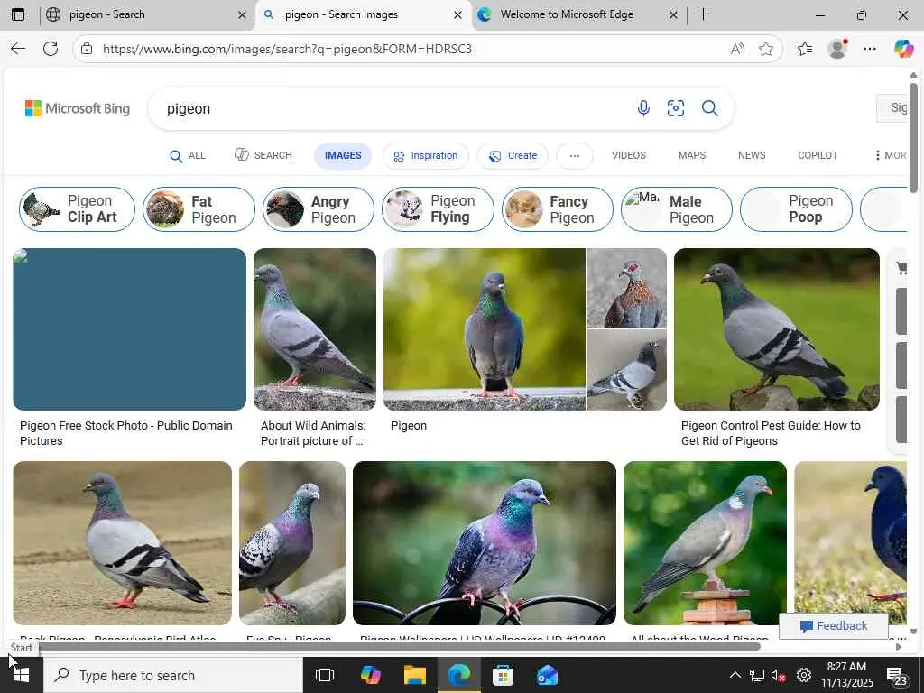Start a visual search with camera icon
This screenshot has height=693, width=924.
coord(675,108)
